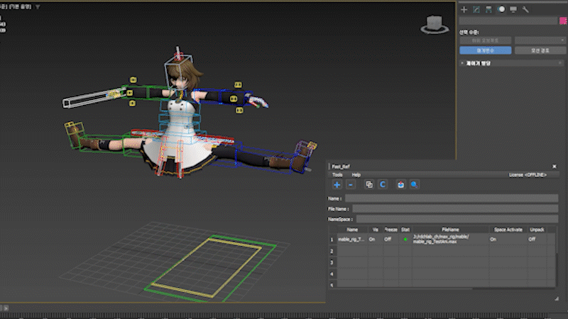This screenshot has height=319, width=568.
Task: Open the Help menu in Fast_Ref
Action: (356, 174)
